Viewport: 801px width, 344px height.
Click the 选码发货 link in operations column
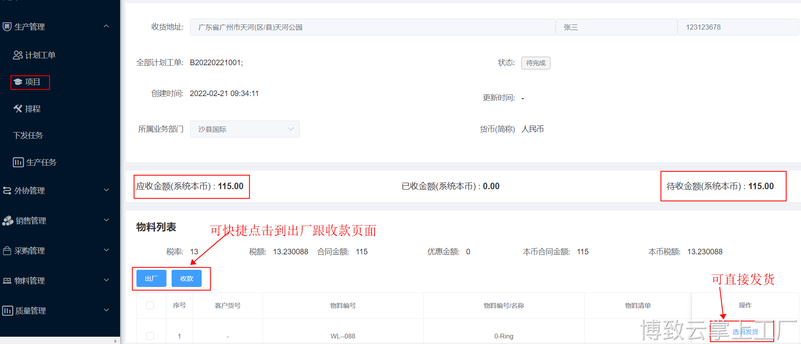pos(745,332)
